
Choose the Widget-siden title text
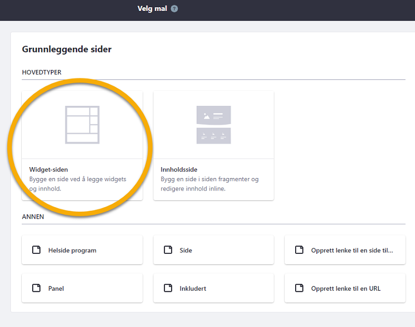pyautogui.click(x=49, y=170)
